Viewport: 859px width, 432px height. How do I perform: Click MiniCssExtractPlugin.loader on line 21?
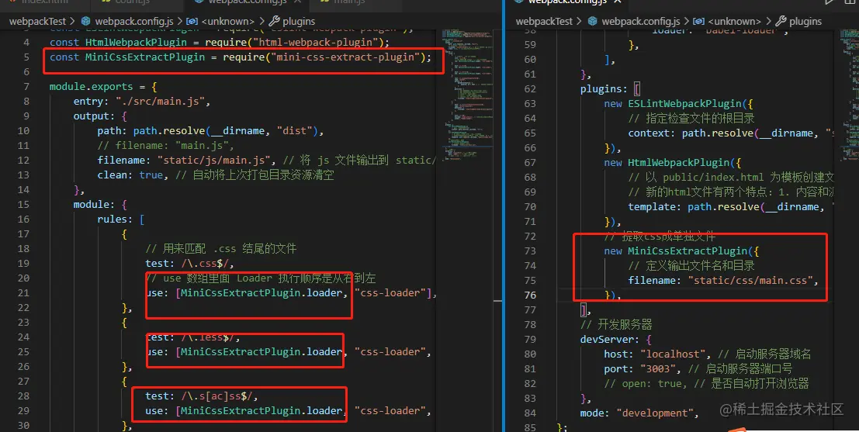(262, 293)
